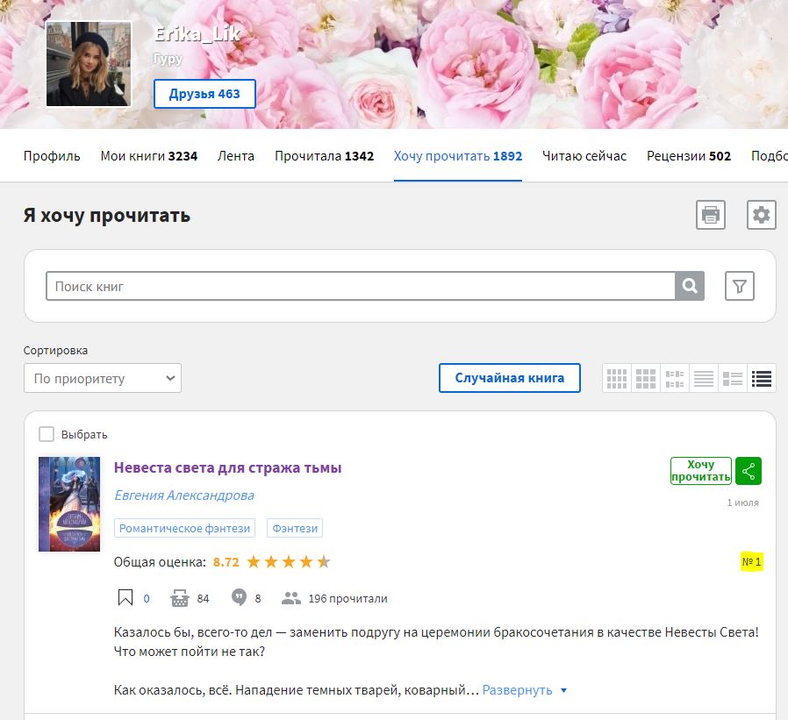788x720 pixels.
Task: Open the Прочитала 1342 tab
Action: click(x=324, y=156)
